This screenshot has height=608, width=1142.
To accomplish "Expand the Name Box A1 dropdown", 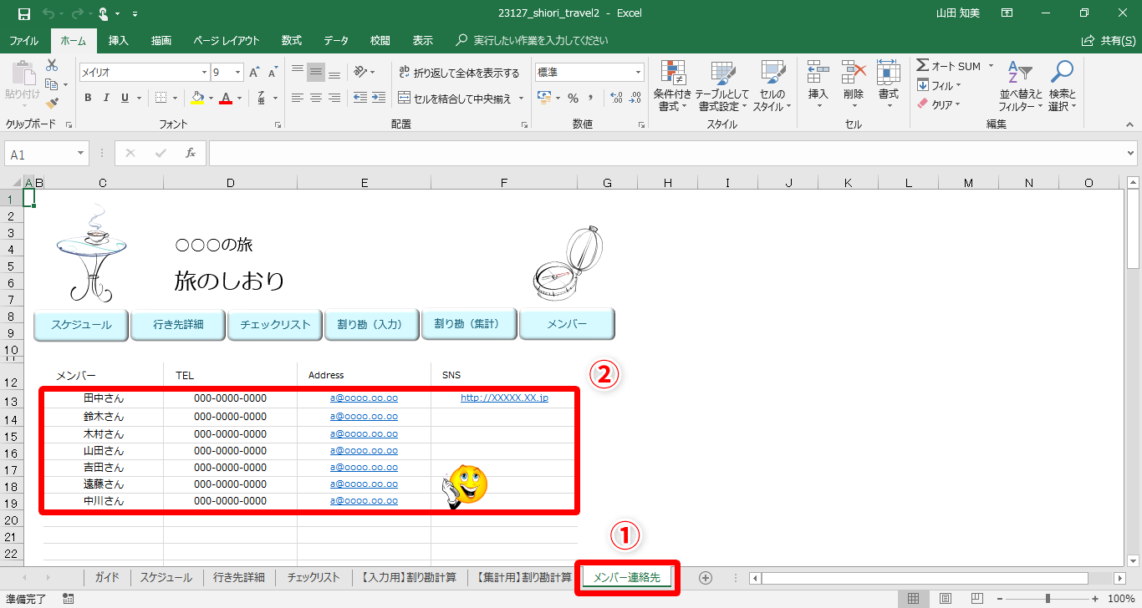I will 81,154.
